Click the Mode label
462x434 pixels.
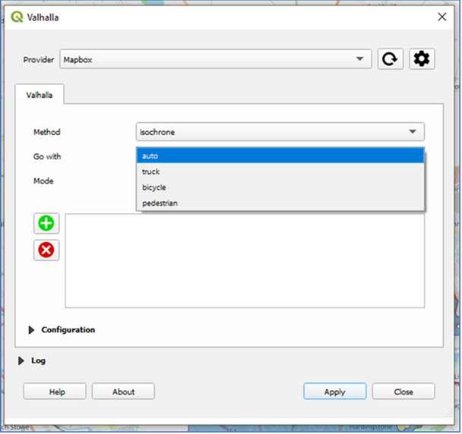(x=43, y=181)
